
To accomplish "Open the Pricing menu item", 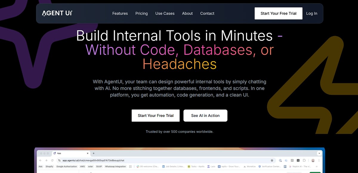I will pyautogui.click(x=141, y=13).
